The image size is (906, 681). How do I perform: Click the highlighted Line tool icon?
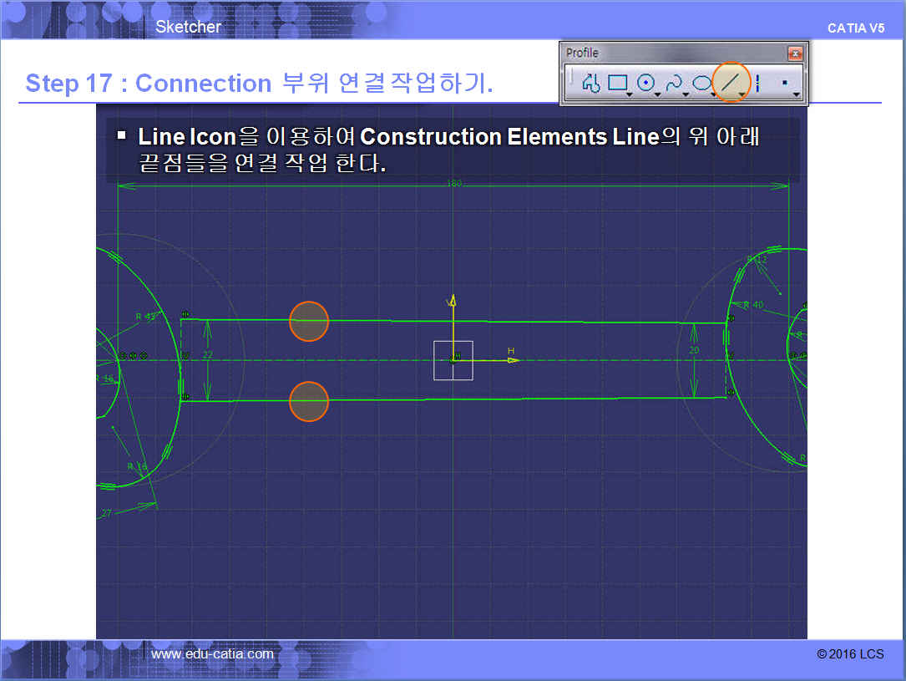pos(731,83)
